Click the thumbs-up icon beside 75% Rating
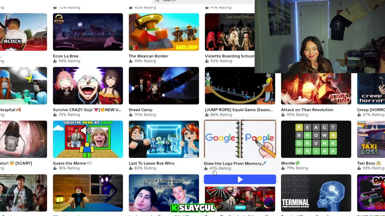This screenshot has height=216, width=385. (x=55, y=115)
